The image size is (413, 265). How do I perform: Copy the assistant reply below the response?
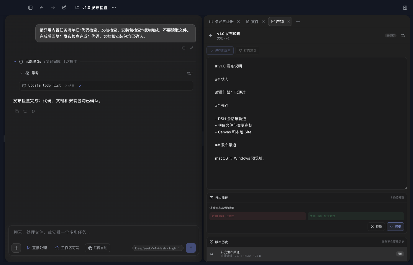(17, 111)
